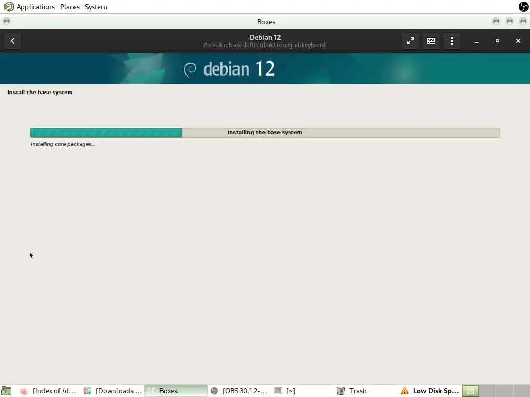Click the left printer-like icon in Boxes titlebar
This screenshot has width=530, height=397.
coord(6,21)
